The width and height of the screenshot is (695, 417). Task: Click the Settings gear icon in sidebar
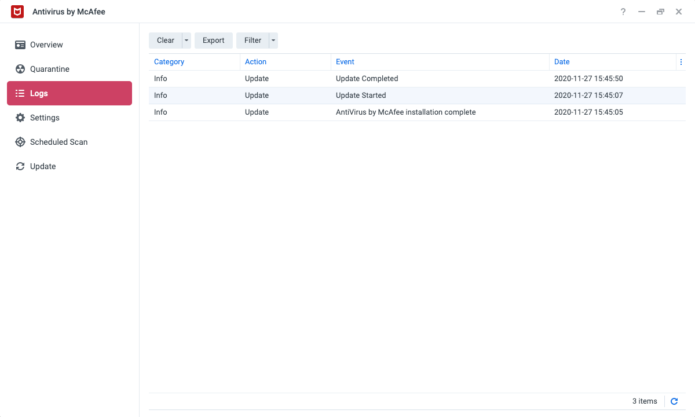[x=20, y=118]
